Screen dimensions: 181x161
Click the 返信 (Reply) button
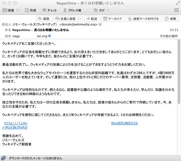pyautogui.click(x=44, y=19)
